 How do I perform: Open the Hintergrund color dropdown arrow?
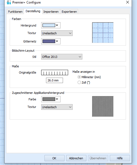pyautogui.click(x=57, y=25)
